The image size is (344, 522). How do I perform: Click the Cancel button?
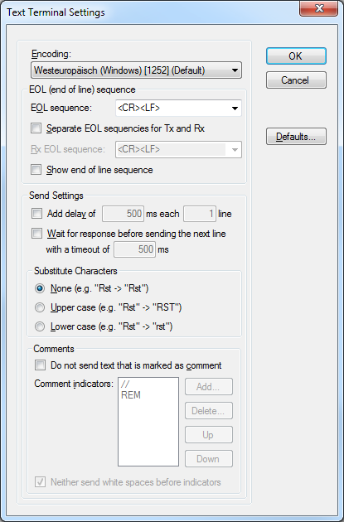click(296, 80)
